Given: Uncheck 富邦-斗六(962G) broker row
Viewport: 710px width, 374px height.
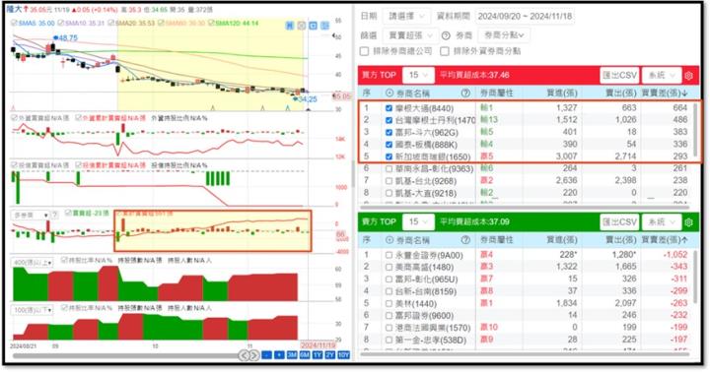Looking at the screenshot, I should pos(389,132).
